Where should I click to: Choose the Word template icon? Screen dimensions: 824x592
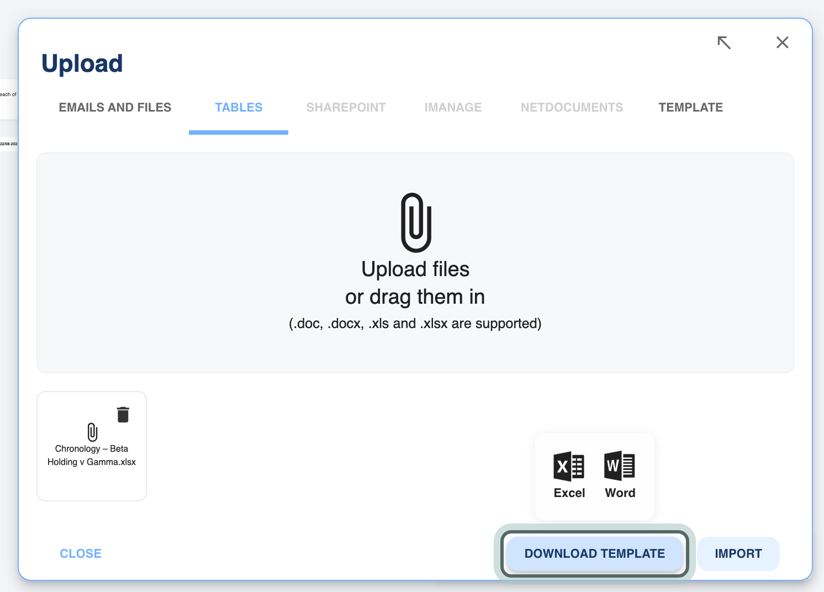[620, 466]
